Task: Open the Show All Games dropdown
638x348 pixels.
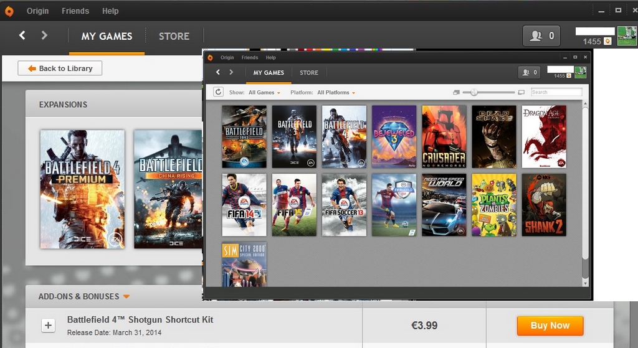Action: pyautogui.click(x=264, y=92)
